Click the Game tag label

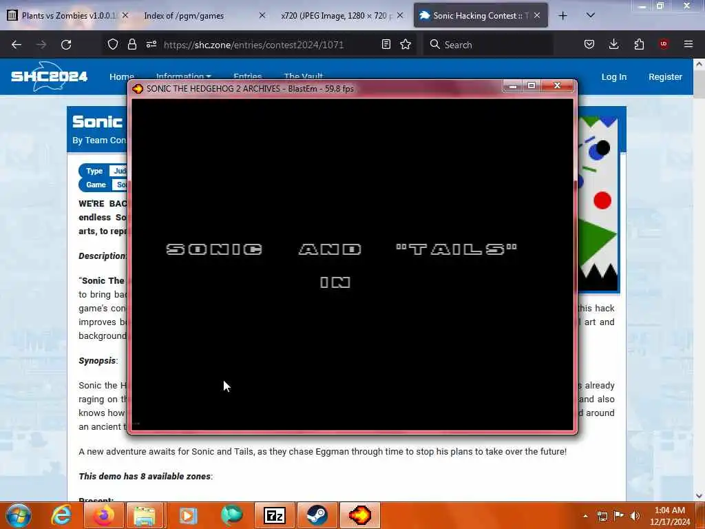[96, 185]
